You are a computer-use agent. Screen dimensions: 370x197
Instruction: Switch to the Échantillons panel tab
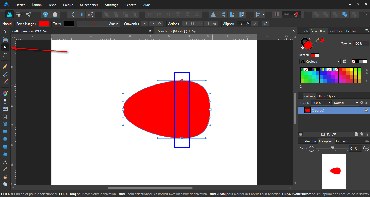pos(319,31)
